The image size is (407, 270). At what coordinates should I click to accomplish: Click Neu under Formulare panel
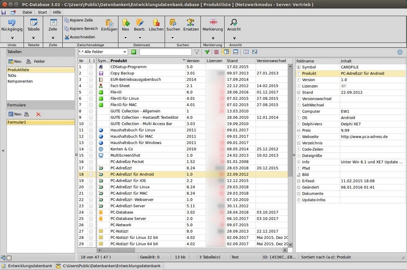15,114
